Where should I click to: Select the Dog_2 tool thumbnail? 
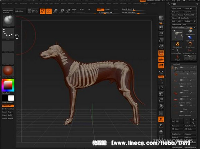(x=177, y=57)
